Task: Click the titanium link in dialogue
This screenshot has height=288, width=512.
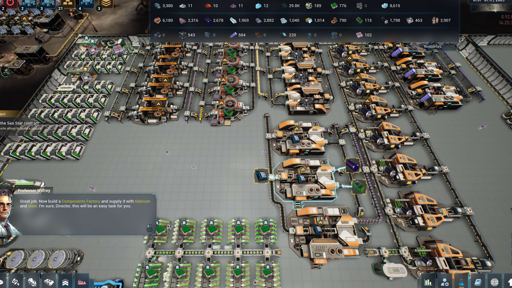Action: pos(142,201)
